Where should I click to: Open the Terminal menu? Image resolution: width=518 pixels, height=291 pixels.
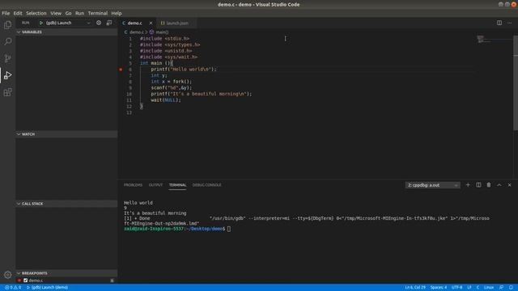tap(98, 13)
